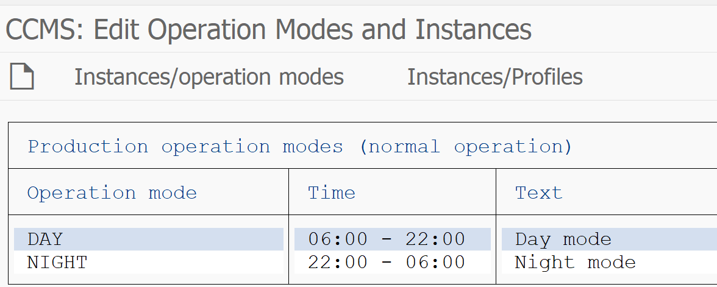Click the 06:00 - 22:00 time range

(x=387, y=239)
